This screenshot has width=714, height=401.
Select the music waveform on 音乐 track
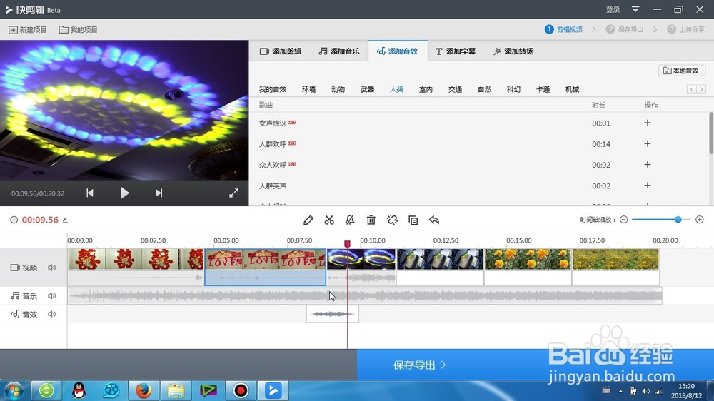[x=365, y=296]
